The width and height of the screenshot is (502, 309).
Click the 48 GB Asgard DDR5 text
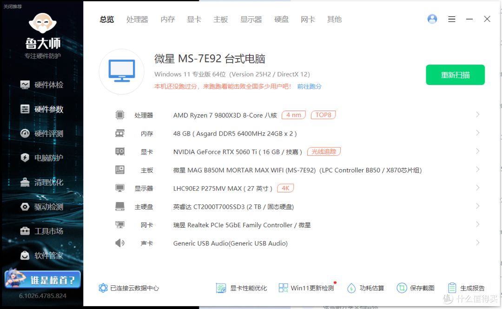pos(235,133)
